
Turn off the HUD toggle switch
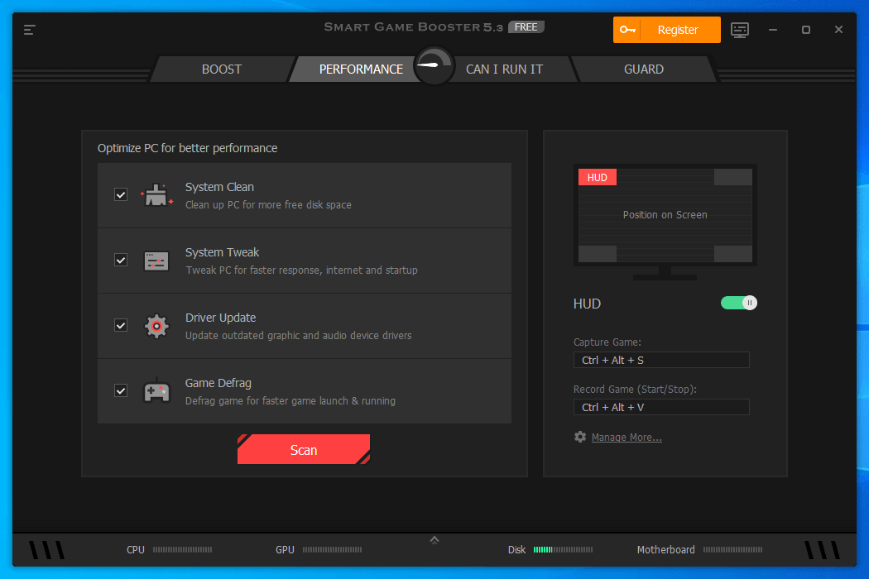[739, 304]
